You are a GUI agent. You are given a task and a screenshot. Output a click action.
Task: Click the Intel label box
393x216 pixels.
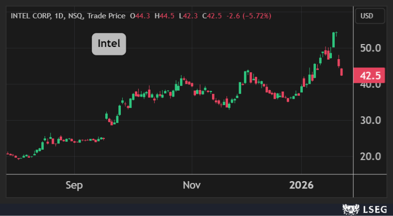click(x=109, y=44)
